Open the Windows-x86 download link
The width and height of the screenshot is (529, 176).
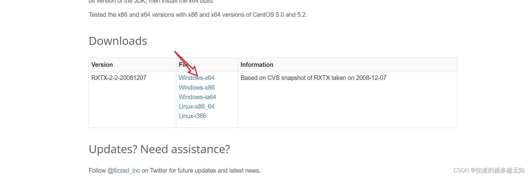click(197, 88)
